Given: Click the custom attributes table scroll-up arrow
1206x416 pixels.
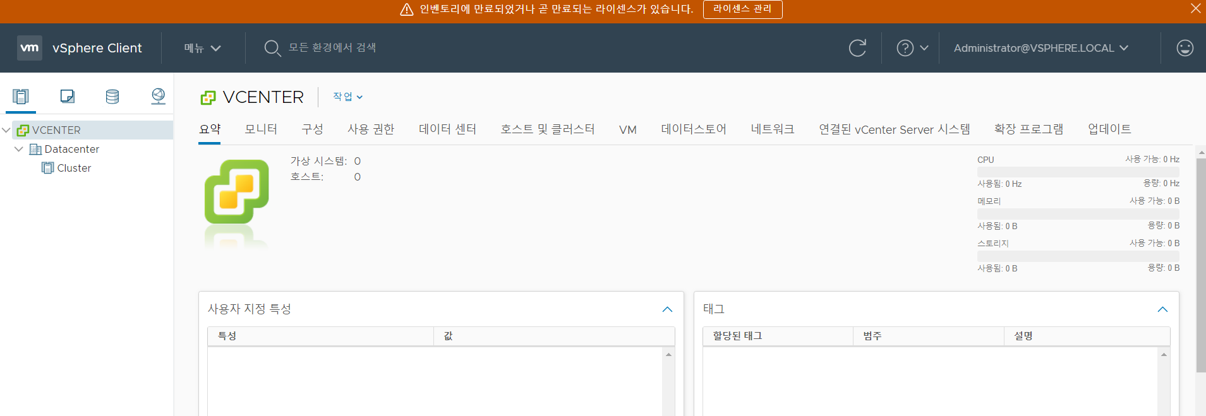Looking at the screenshot, I should 668,355.
